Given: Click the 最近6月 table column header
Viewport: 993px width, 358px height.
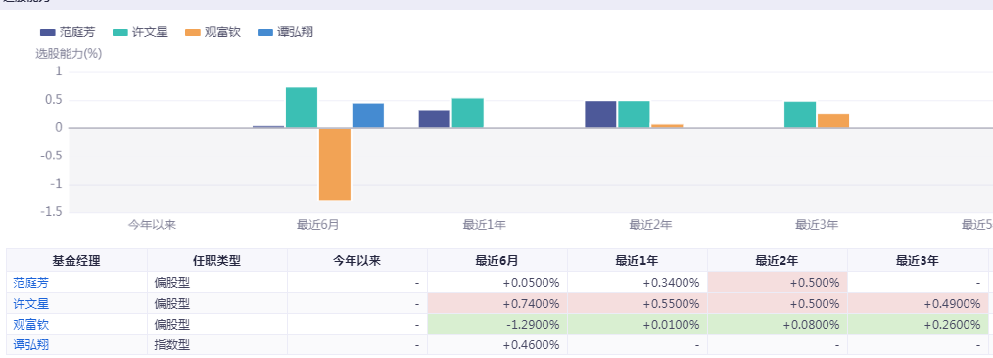Looking at the screenshot, I should coord(497,260).
